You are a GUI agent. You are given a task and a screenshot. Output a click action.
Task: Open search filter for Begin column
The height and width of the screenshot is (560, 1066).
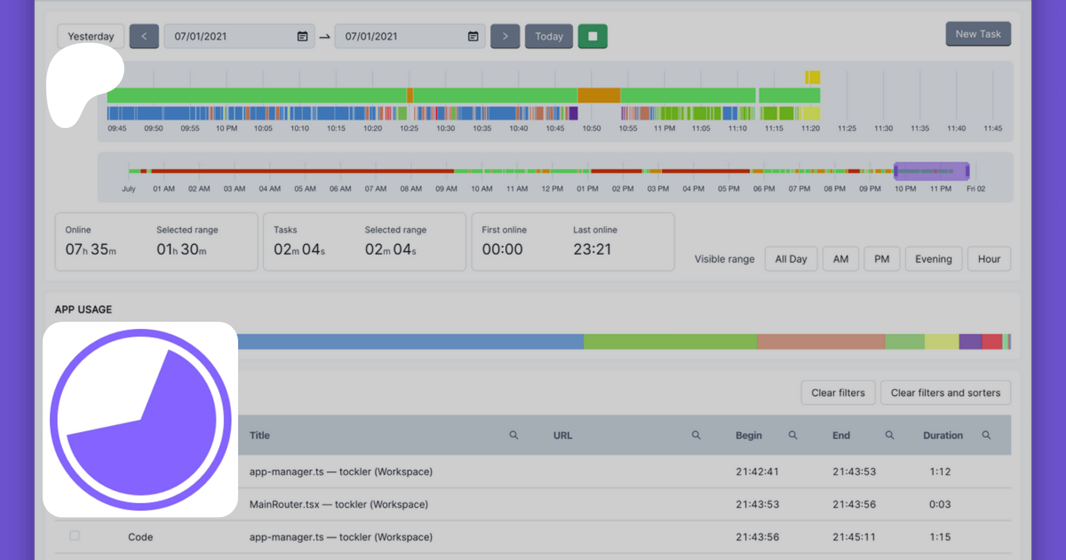(x=792, y=435)
